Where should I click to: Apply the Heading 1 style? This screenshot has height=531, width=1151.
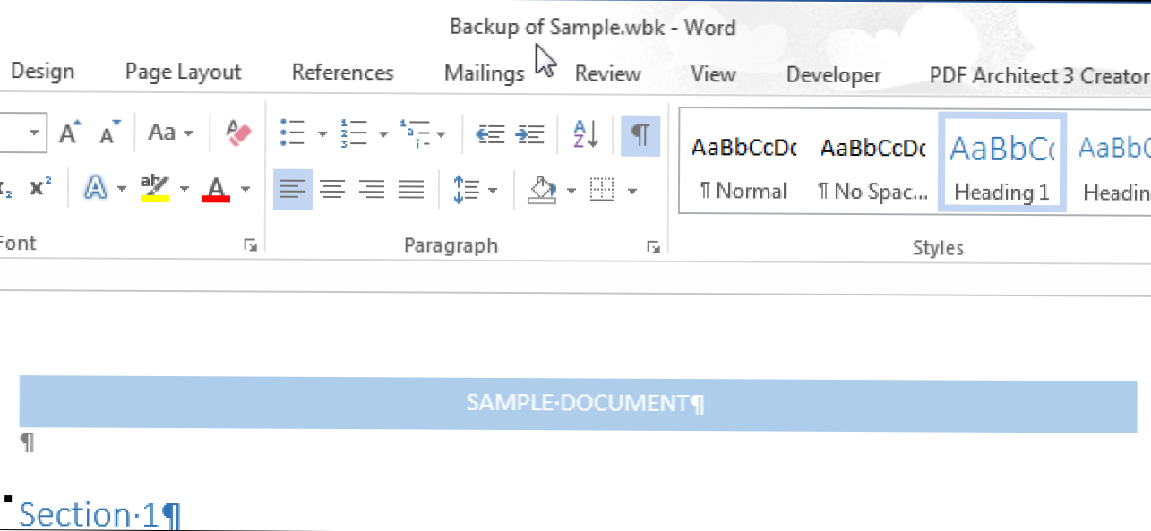[x=1001, y=162]
